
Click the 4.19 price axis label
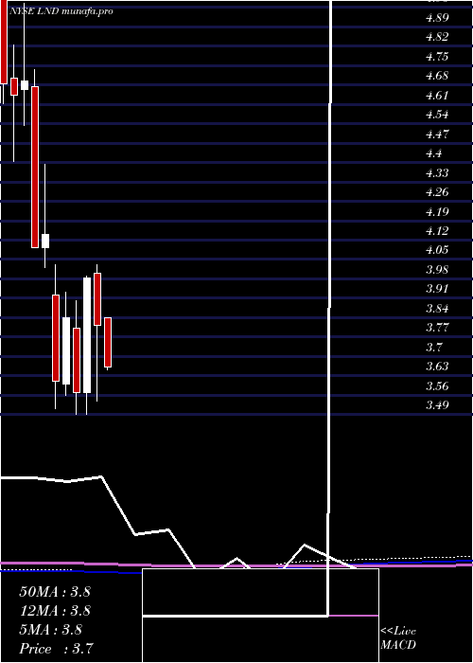437,212
